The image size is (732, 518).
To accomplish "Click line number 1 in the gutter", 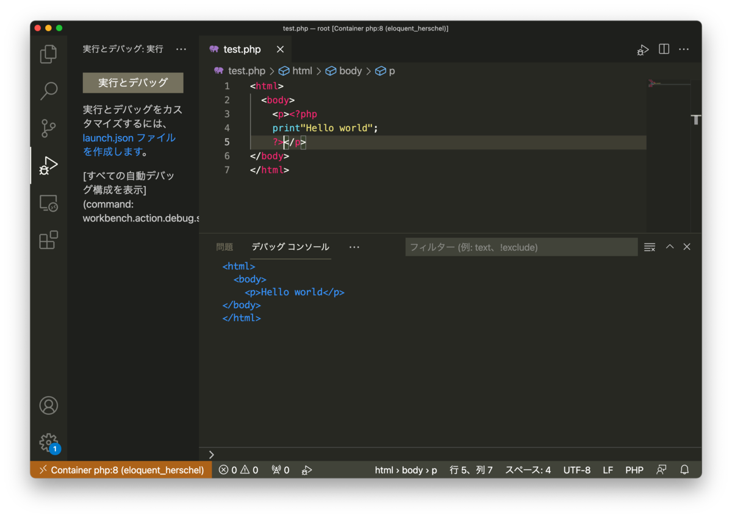I will point(227,86).
